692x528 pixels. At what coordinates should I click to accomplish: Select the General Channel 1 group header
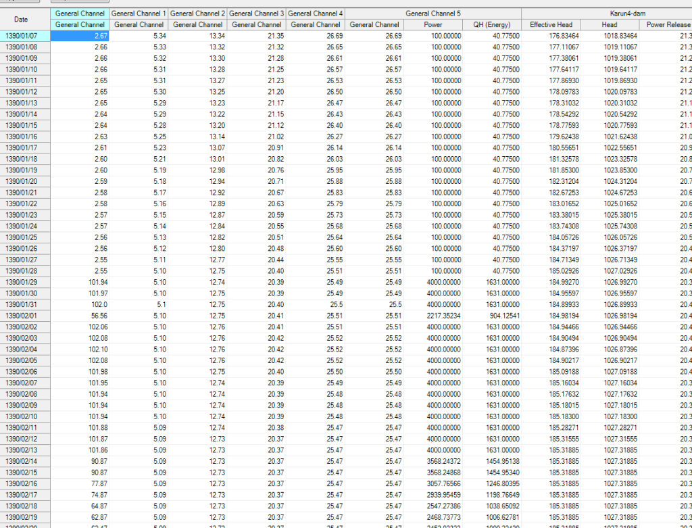point(139,14)
